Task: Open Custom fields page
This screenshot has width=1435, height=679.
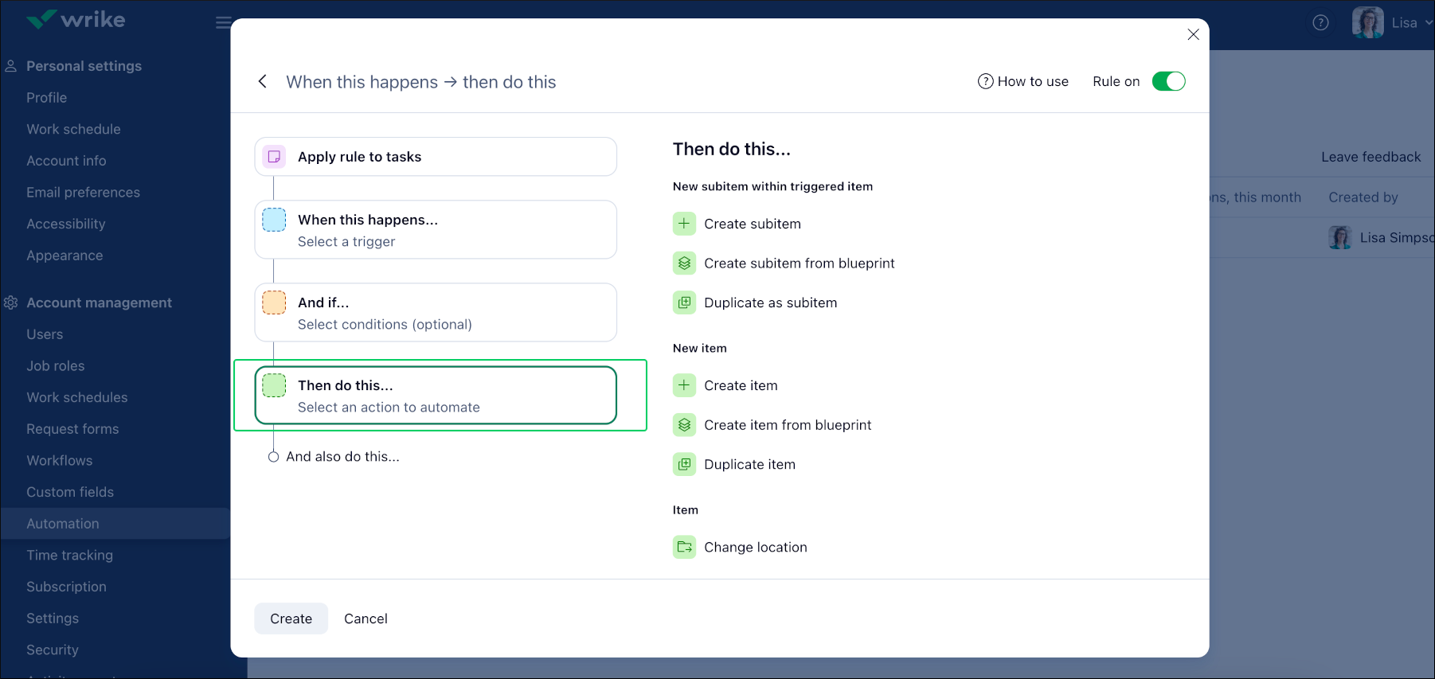Action: click(70, 492)
